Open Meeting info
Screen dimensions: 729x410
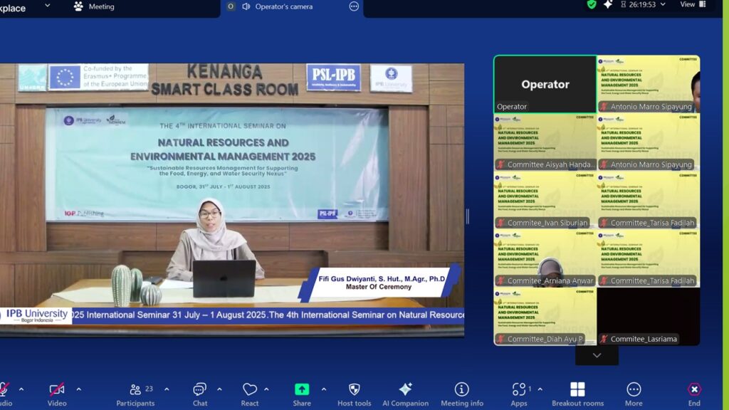click(x=461, y=390)
